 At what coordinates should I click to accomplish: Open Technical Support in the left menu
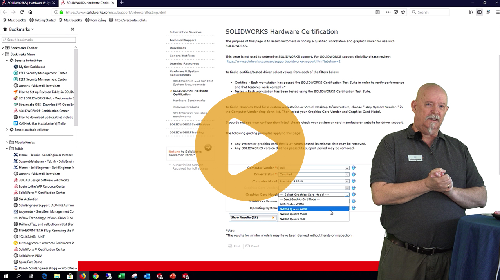[x=182, y=40]
